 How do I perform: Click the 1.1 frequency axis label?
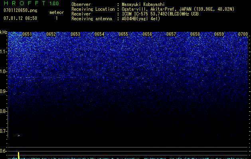[x=4, y=52]
